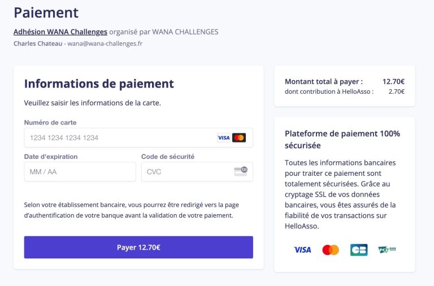Click the Visa logo in secure platform panel
The width and height of the screenshot is (434, 286).
pyautogui.click(x=302, y=250)
